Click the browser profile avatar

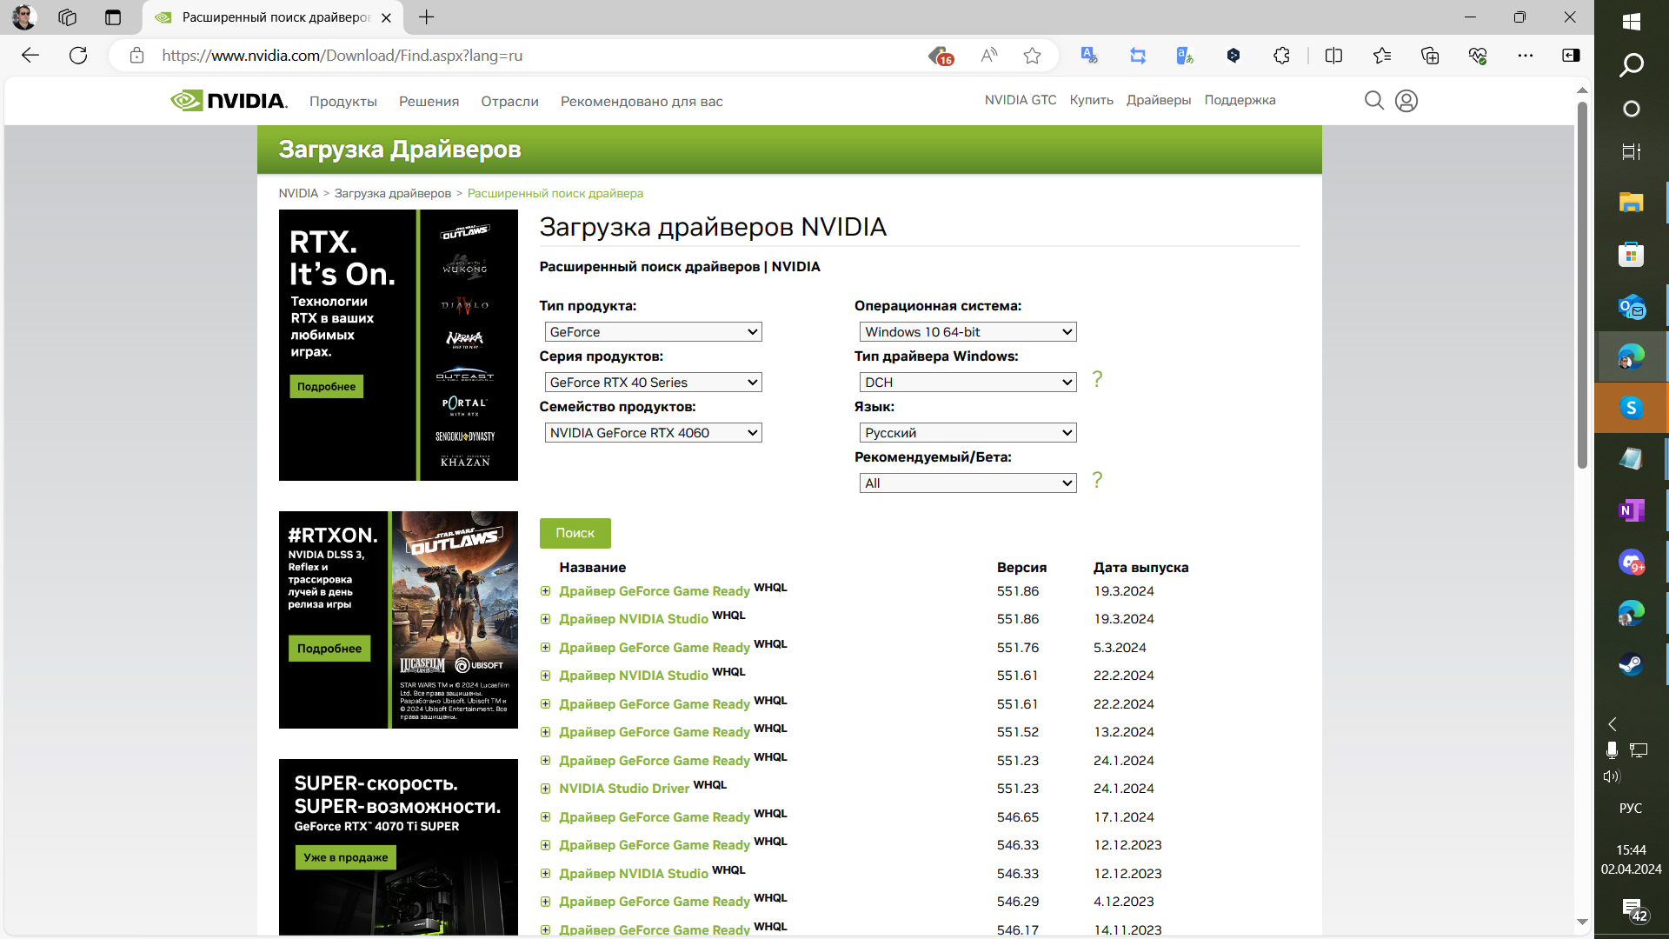click(24, 17)
